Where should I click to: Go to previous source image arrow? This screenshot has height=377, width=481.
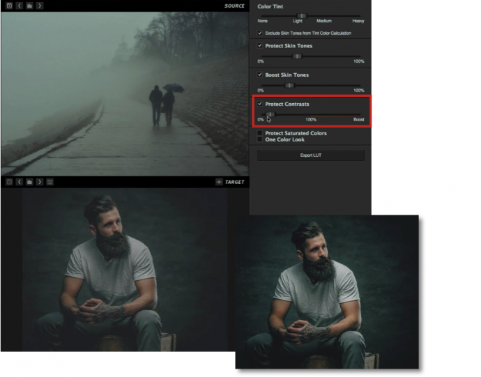(20, 6)
